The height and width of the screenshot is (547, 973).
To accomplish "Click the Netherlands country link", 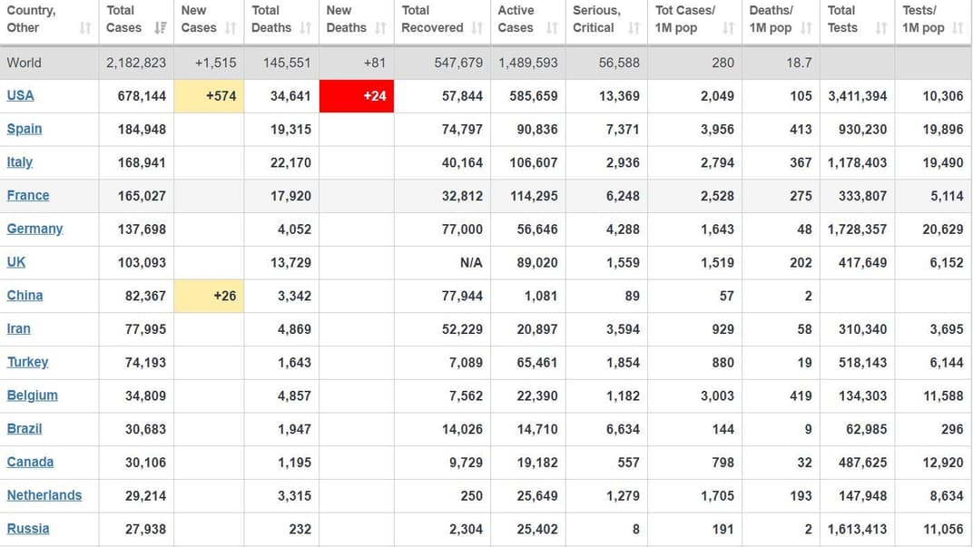I will (44, 495).
